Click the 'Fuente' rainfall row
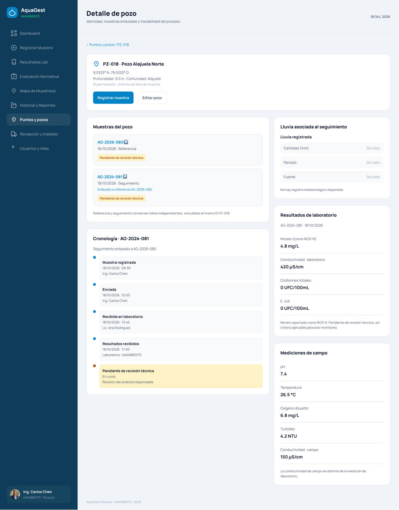The width and height of the screenshot is (399, 510). pos(332,177)
